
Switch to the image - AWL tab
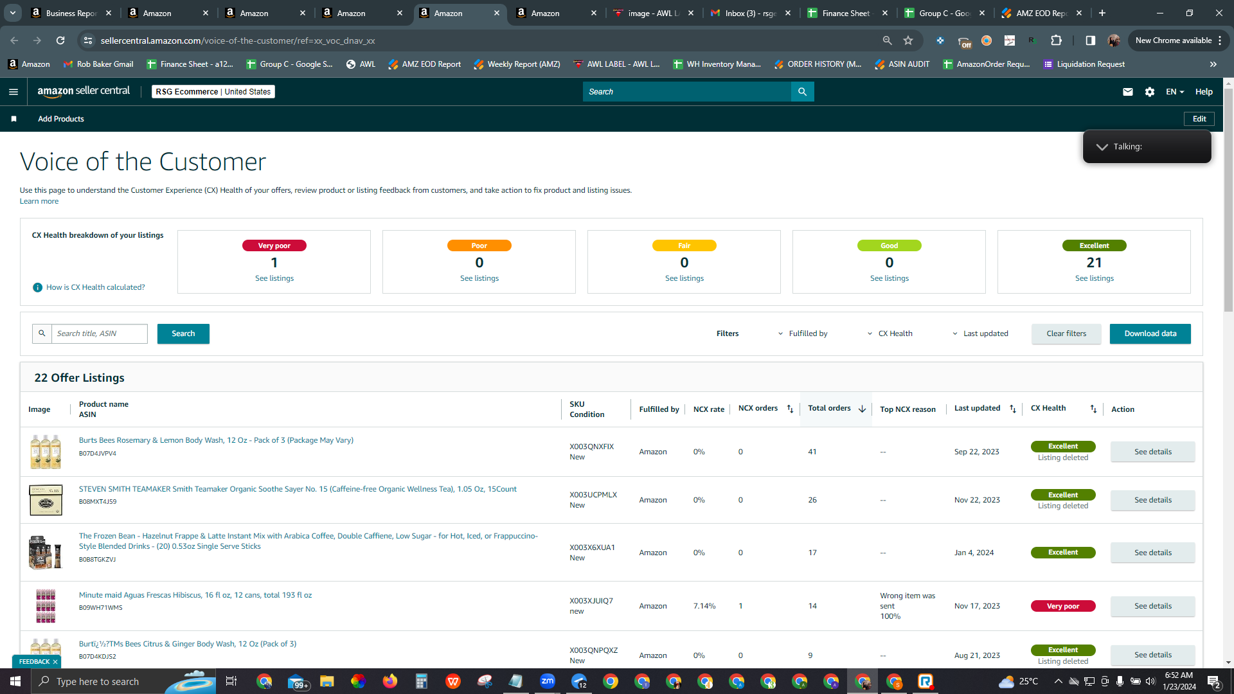point(654,13)
